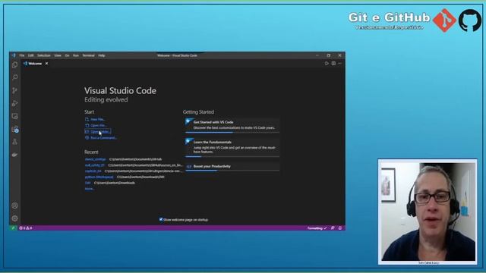486x273 pixels.
Task: Open Get Started with VS Code card
Action: coord(232,125)
